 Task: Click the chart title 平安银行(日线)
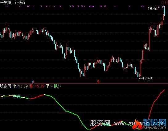(12, 3)
